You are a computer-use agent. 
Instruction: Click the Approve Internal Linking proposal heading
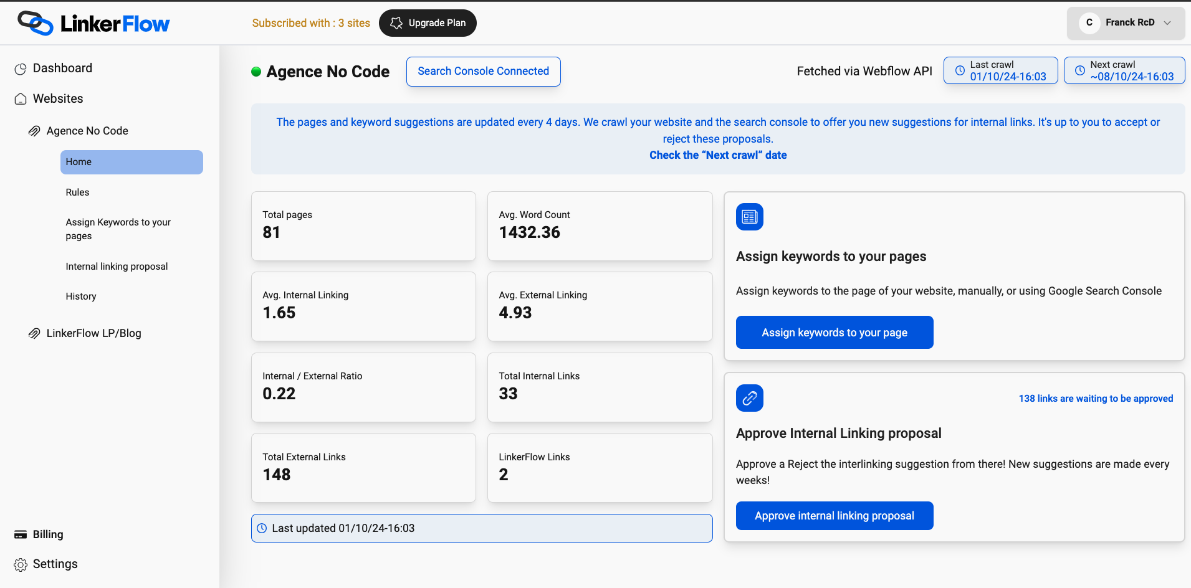point(839,434)
